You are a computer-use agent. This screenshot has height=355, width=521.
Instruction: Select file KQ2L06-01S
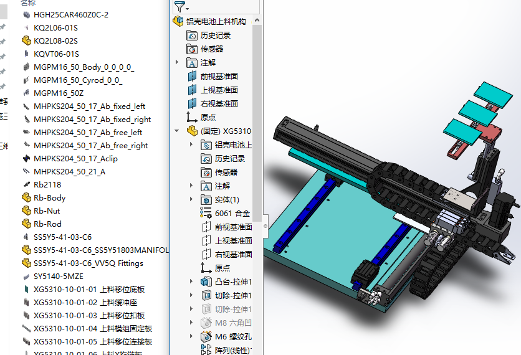pyautogui.click(x=55, y=27)
